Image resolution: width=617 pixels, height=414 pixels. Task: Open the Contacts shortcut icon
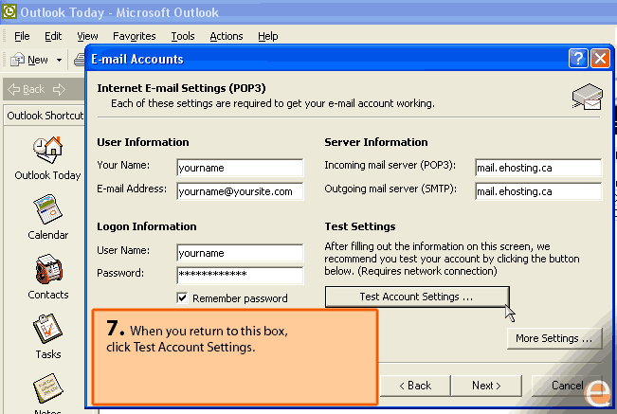click(x=46, y=270)
